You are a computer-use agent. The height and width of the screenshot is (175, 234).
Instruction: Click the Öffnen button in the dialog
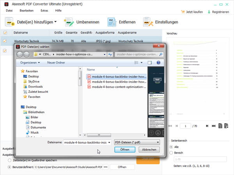[125, 150]
